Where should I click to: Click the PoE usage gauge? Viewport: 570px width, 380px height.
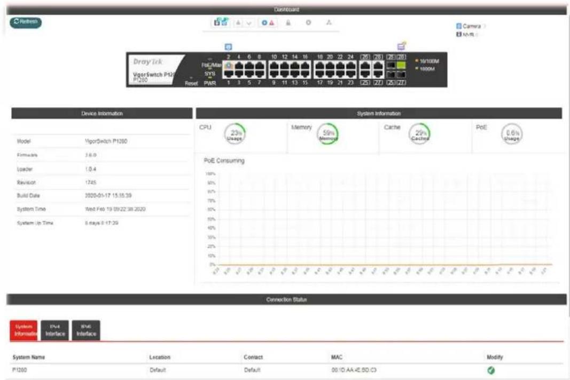click(x=512, y=134)
